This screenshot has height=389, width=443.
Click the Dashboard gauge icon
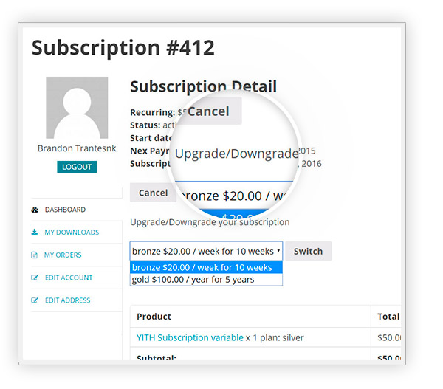[x=35, y=210]
